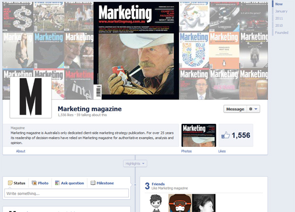The width and height of the screenshot is (295, 212).
Task: Click the Ask question poll icon
Action: point(58,183)
